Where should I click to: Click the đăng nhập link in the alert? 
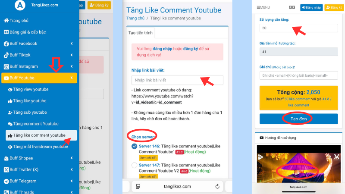(x=163, y=49)
